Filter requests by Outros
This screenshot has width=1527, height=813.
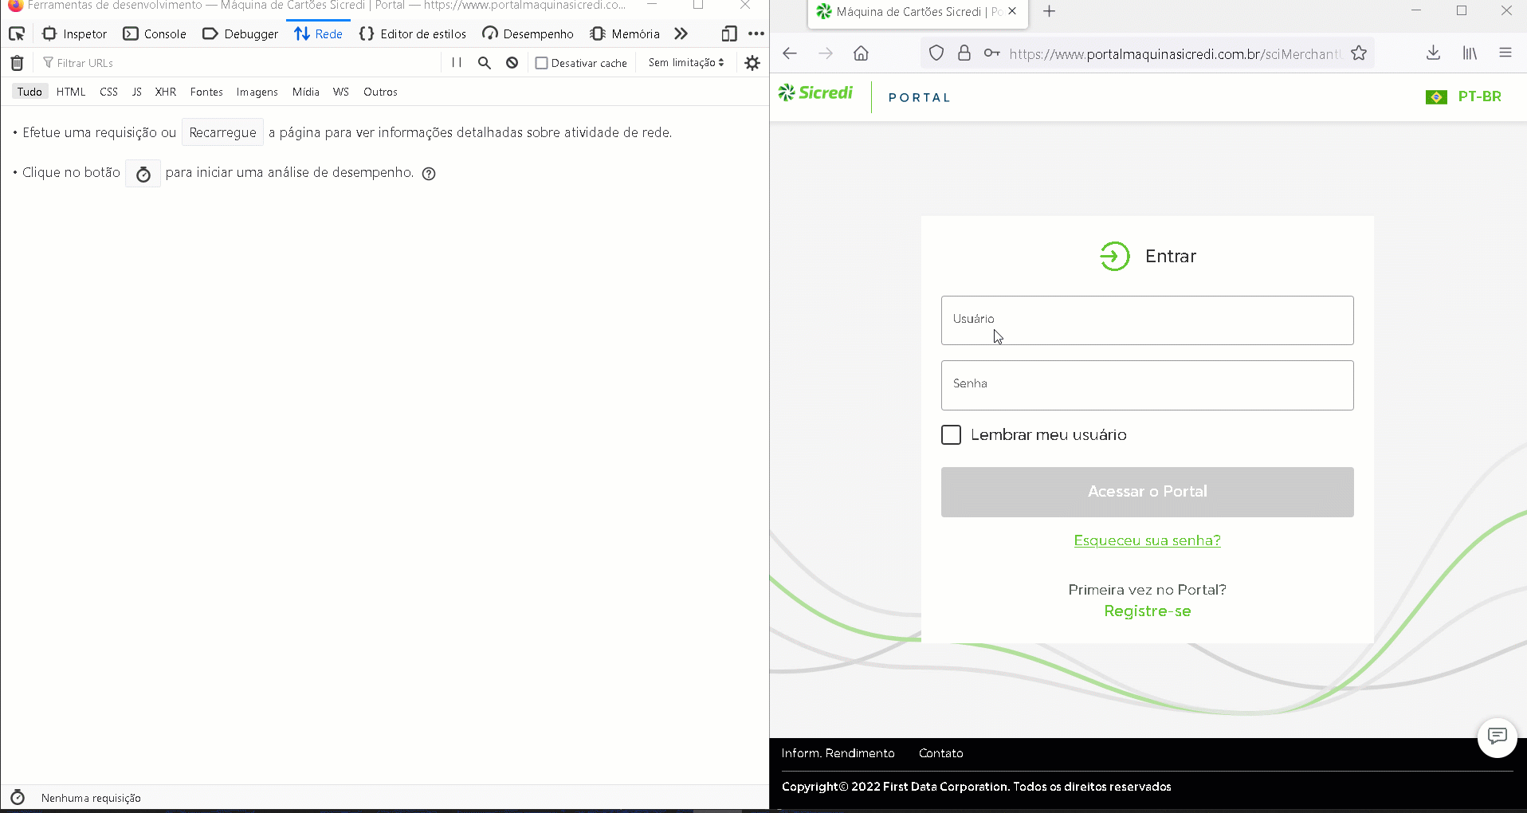click(x=380, y=92)
